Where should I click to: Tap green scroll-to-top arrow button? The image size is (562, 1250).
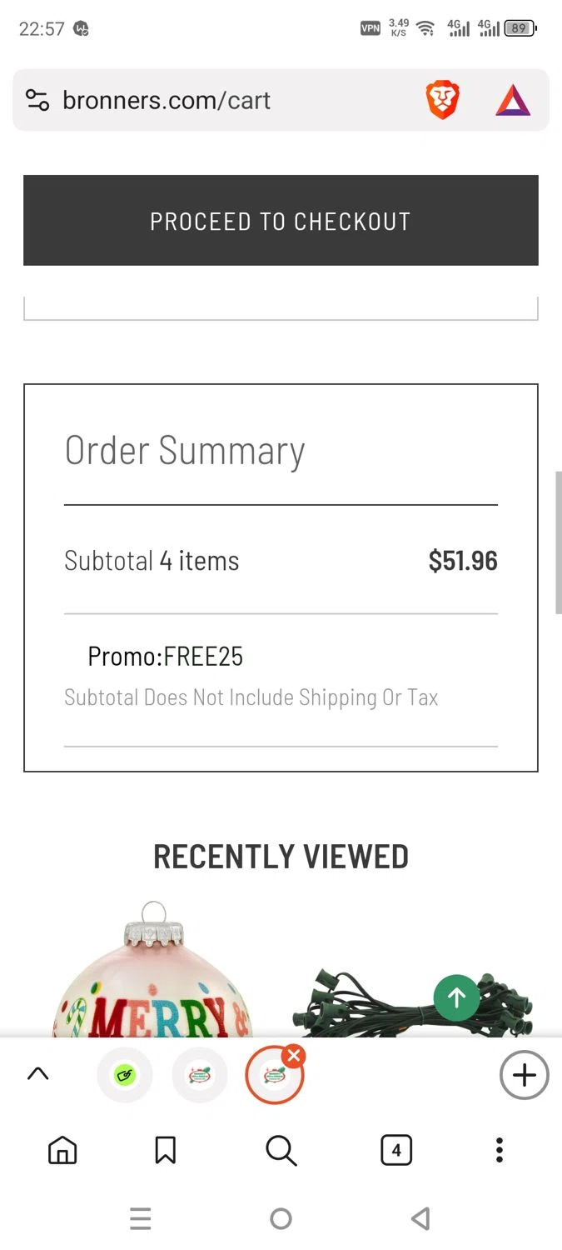click(x=456, y=997)
